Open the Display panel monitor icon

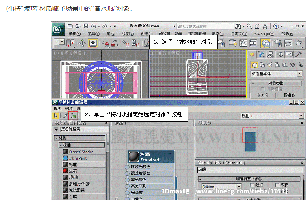289,54
